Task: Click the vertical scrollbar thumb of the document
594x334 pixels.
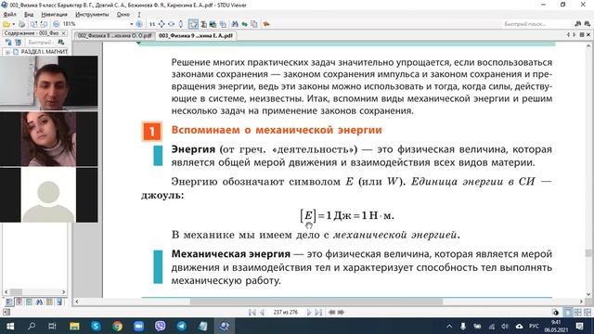Action: (588, 253)
